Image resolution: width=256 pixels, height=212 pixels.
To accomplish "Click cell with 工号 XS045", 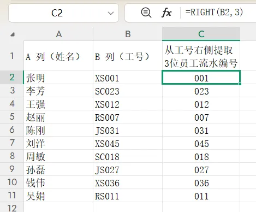I will click(128, 143).
